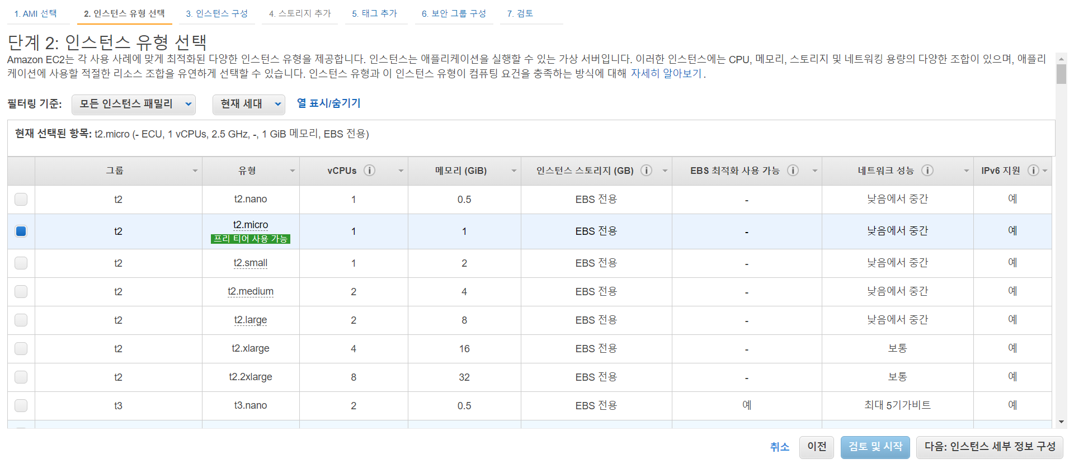Select the t2.nano row checkbox

click(x=21, y=199)
